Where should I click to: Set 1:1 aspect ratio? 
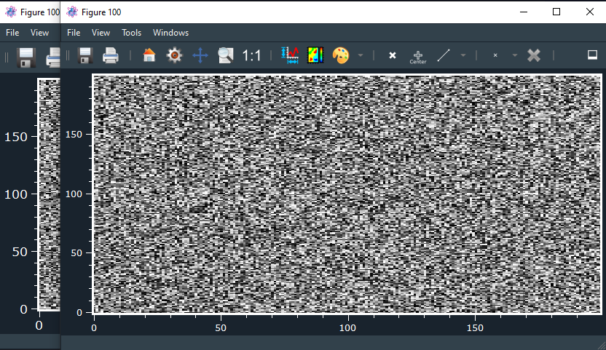(251, 55)
